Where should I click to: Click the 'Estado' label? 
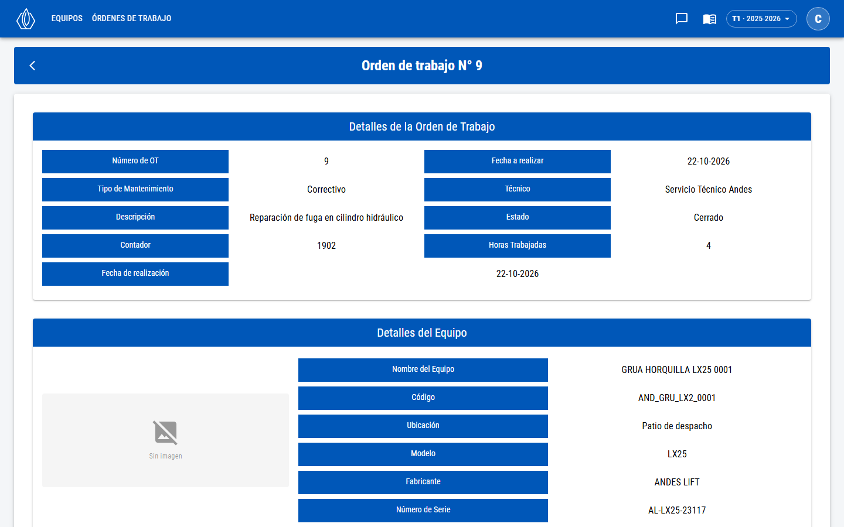[x=518, y=217]
